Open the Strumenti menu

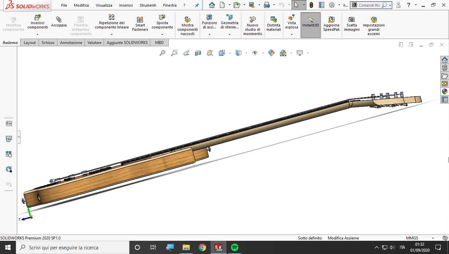[x=148, y=5]
